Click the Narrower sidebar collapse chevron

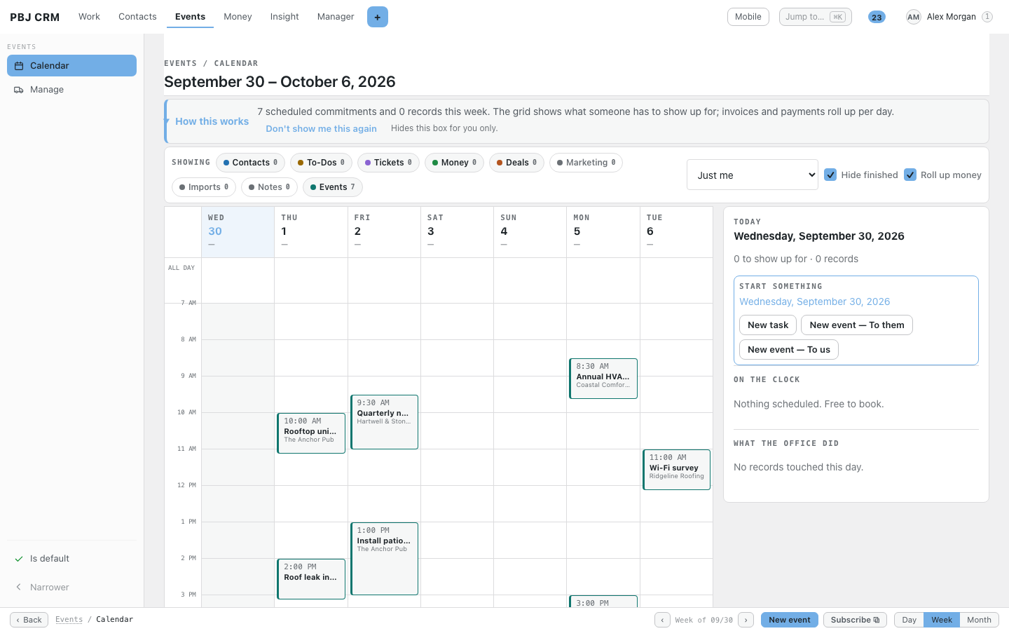71,588
